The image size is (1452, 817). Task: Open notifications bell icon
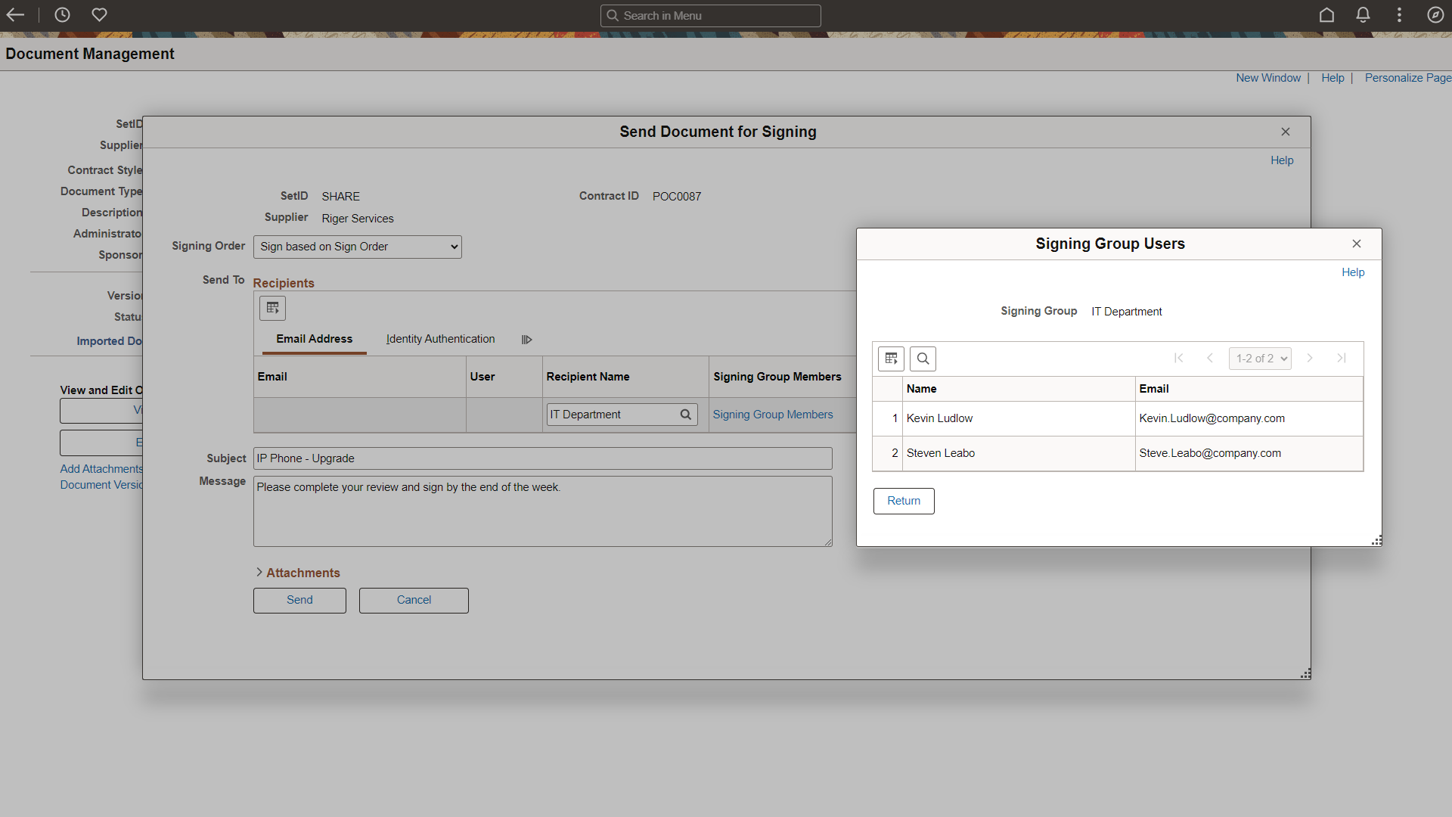(1363, 15)
